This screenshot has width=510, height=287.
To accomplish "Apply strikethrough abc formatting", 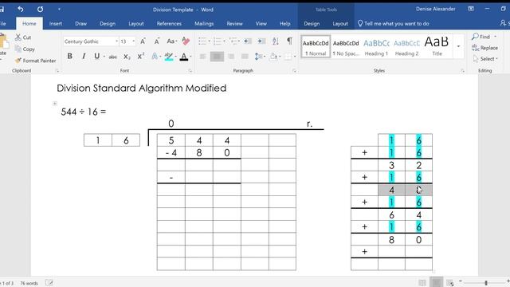I will pos(112,57).
